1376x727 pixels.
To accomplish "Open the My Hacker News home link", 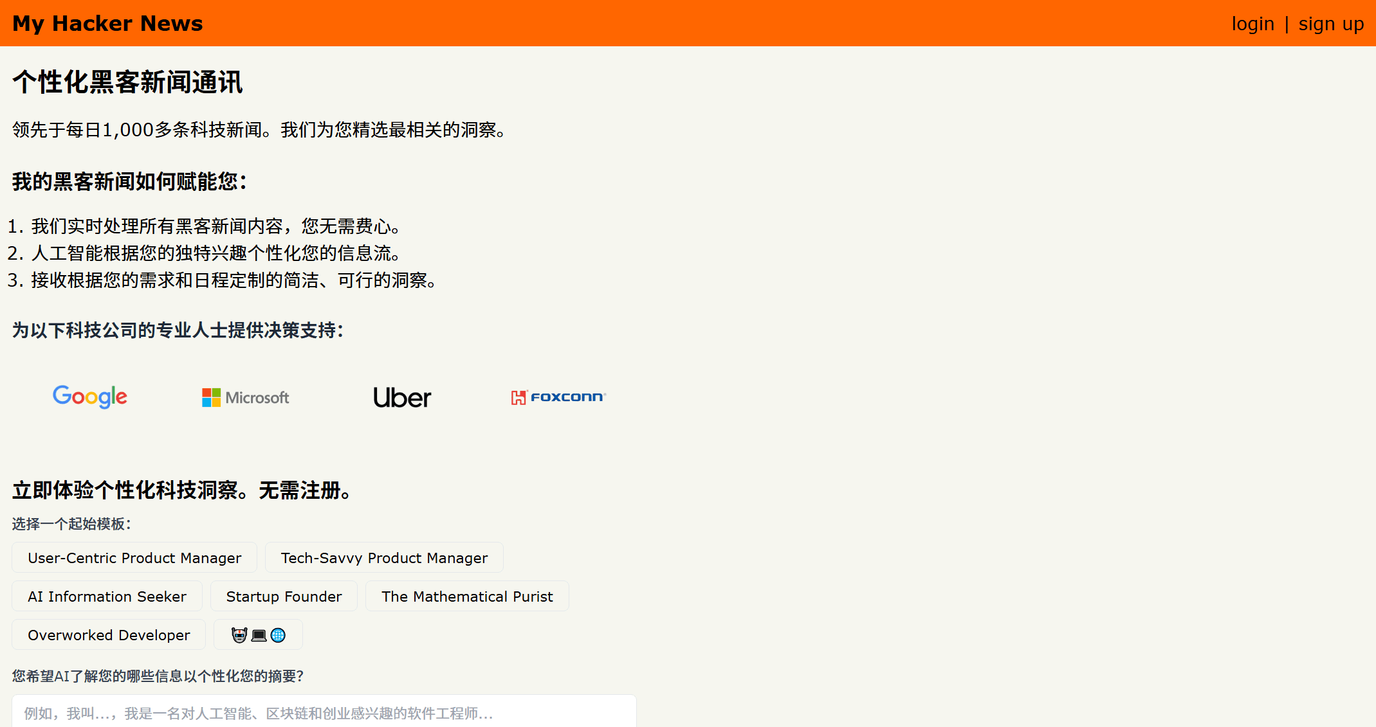I will [x=107, y=23].
